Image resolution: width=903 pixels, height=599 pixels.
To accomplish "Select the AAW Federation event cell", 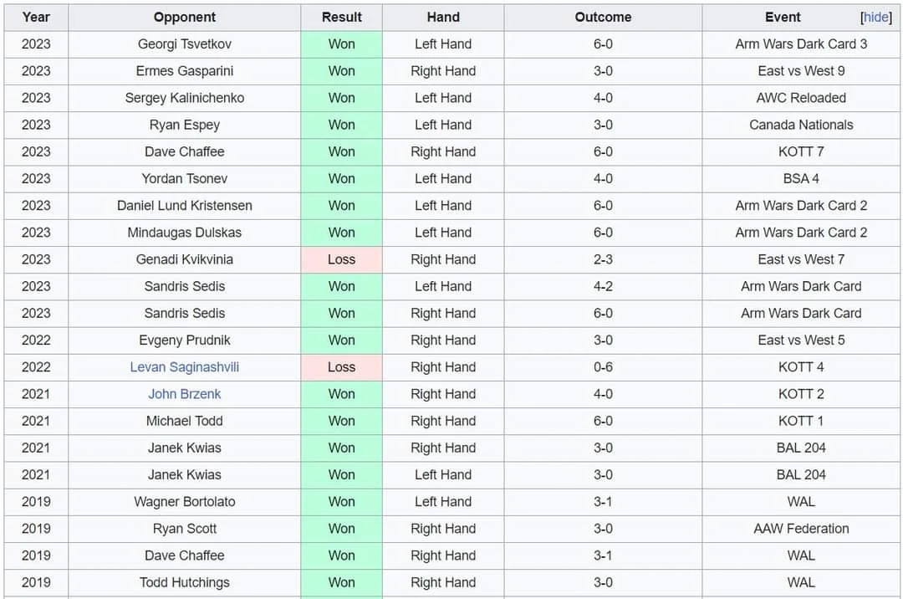I will (x=800, y=528).
